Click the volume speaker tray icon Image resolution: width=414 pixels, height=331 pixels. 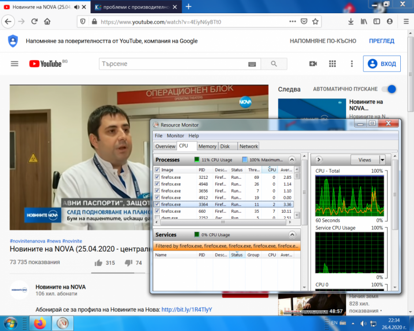pos(363,323)
